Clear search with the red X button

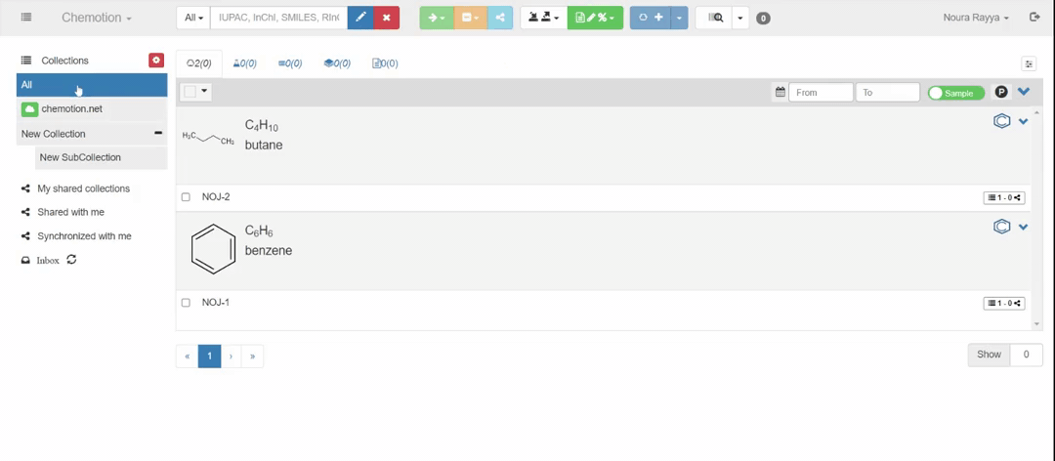[x=387, y=18]
